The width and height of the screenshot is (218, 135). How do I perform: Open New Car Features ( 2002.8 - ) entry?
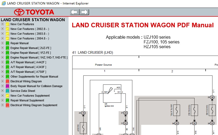(30, 29)
